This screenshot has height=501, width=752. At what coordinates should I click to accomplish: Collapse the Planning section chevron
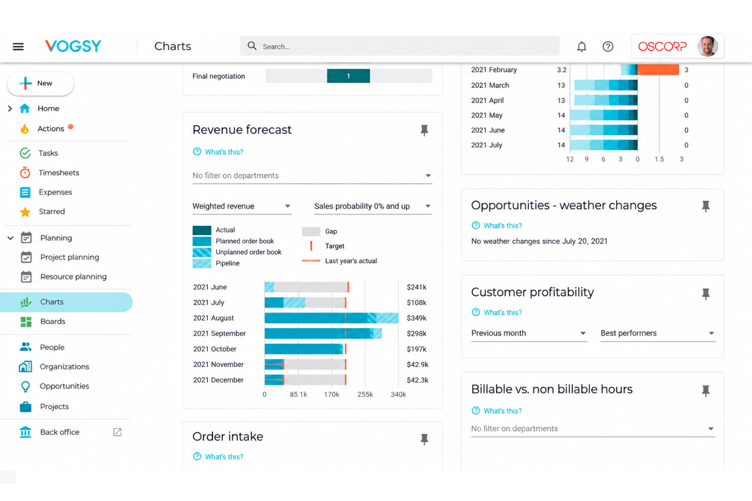[x=10, y=238]
